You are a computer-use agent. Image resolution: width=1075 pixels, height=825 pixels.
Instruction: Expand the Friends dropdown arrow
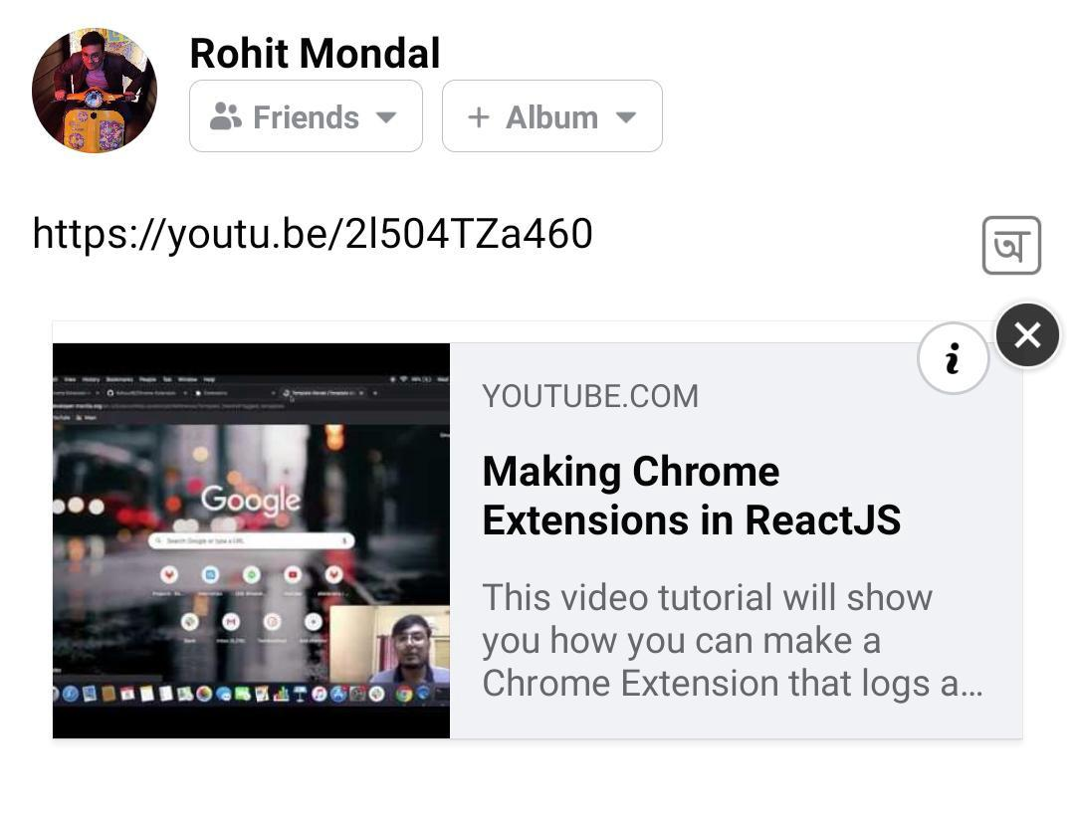pos(386,117)
